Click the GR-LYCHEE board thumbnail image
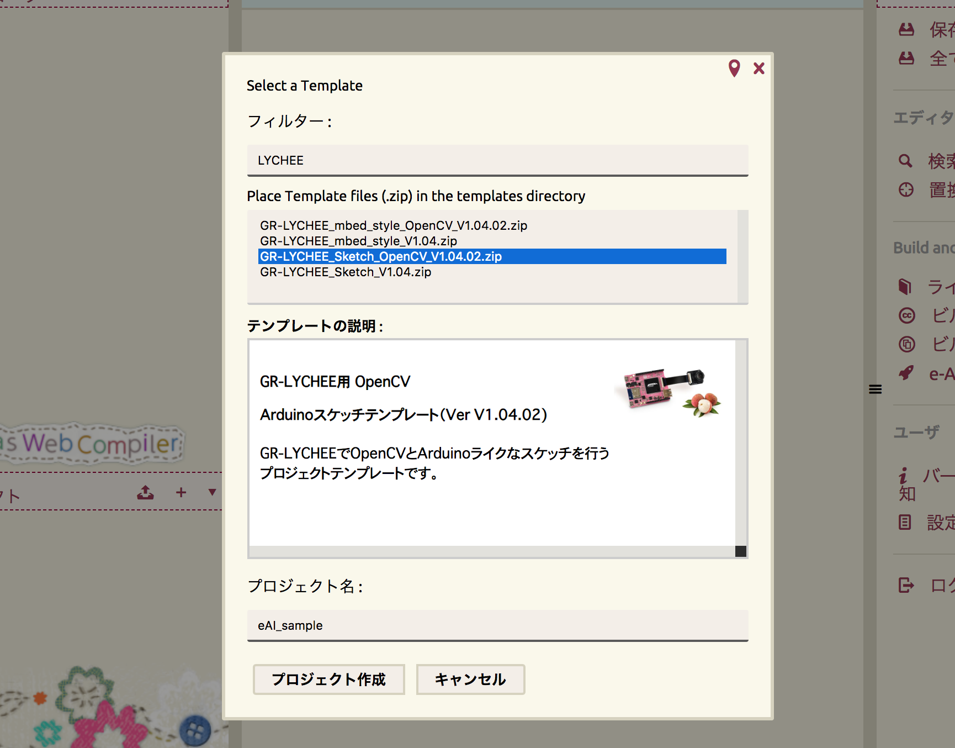The width and height of the screenshot is (955, 748). (x=668, y=392)
